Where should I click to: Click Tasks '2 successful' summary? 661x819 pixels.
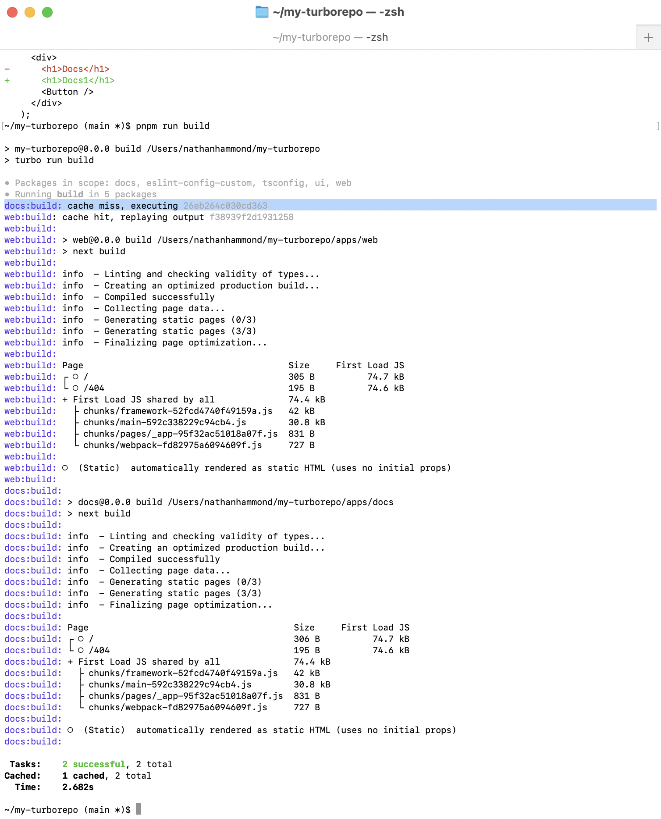tap(94, 764)
